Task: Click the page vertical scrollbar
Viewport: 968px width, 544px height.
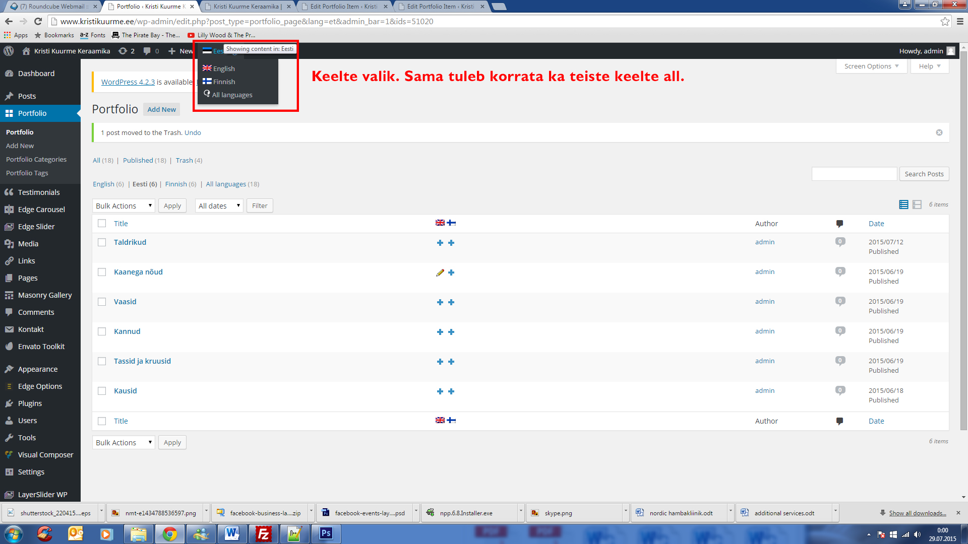Action: coord(963,242)
